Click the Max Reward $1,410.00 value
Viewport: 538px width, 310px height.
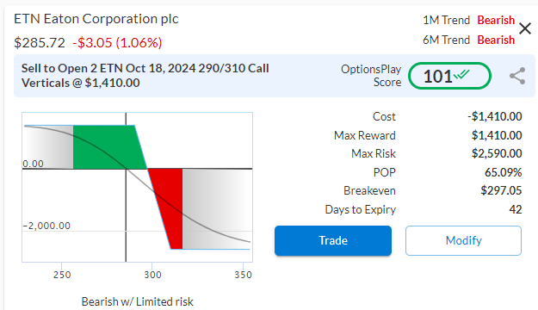[497, 135]
